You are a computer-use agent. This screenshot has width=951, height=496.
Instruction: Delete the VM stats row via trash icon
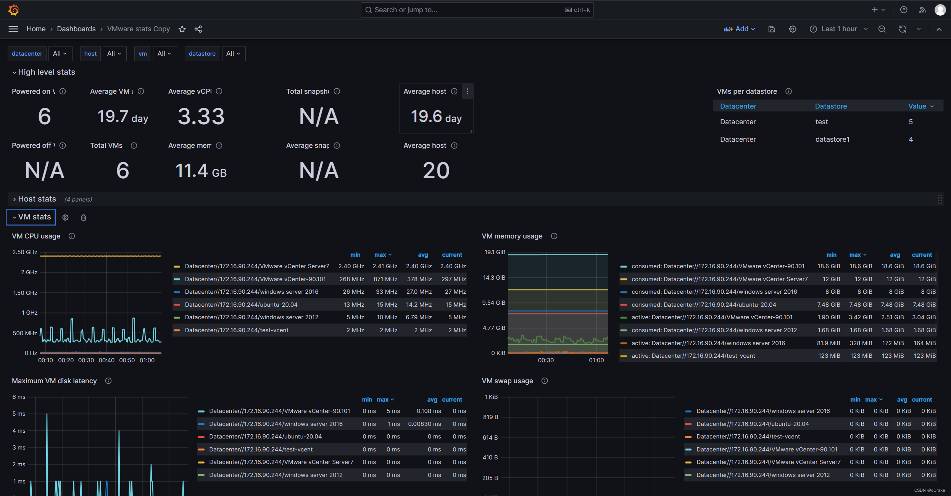[84, 217]
